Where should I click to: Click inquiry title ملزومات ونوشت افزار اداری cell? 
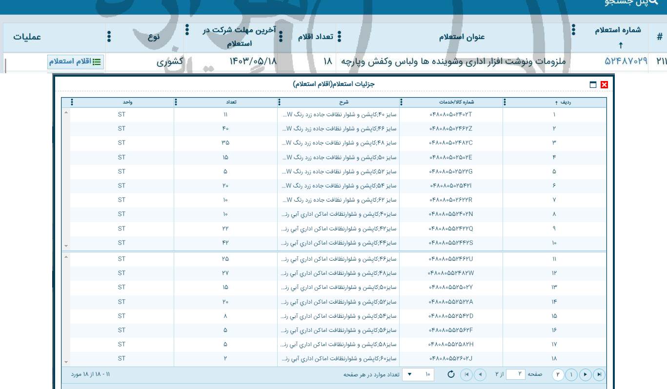(454, 61)
